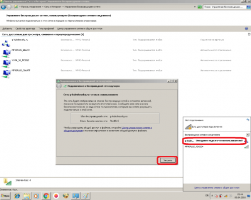
Task: Click the MF90PLUS_C06A7F network name
Action: 21,70
